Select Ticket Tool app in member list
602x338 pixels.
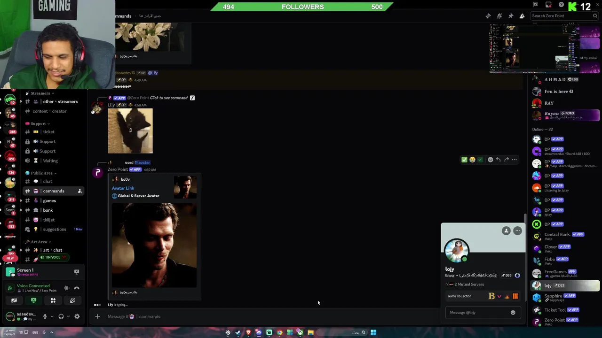tap(565, 310)
